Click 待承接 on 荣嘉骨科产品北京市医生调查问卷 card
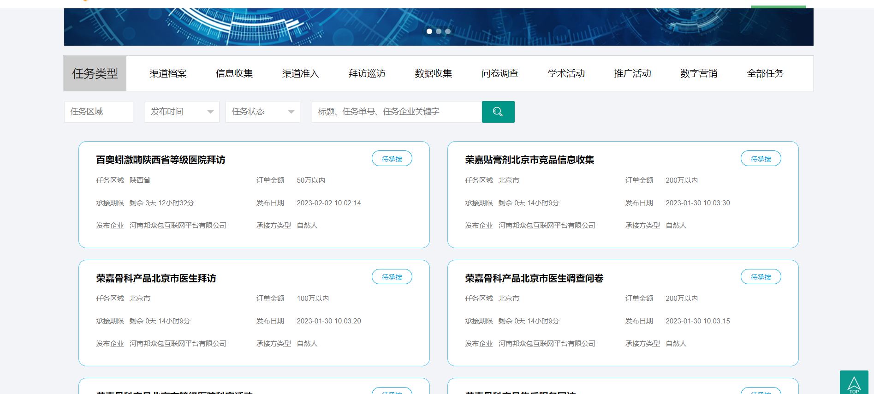 click(x=761, y=277)
